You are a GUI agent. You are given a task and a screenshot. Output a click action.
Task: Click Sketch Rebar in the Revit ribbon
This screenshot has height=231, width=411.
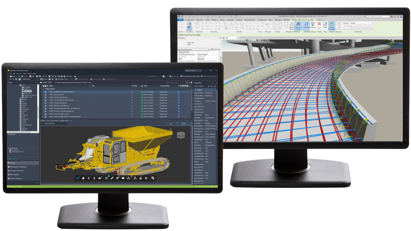click(x=292, y=25)
